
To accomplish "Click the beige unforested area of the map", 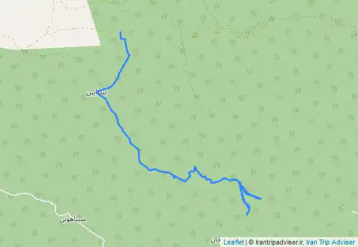I will [46, 23].
